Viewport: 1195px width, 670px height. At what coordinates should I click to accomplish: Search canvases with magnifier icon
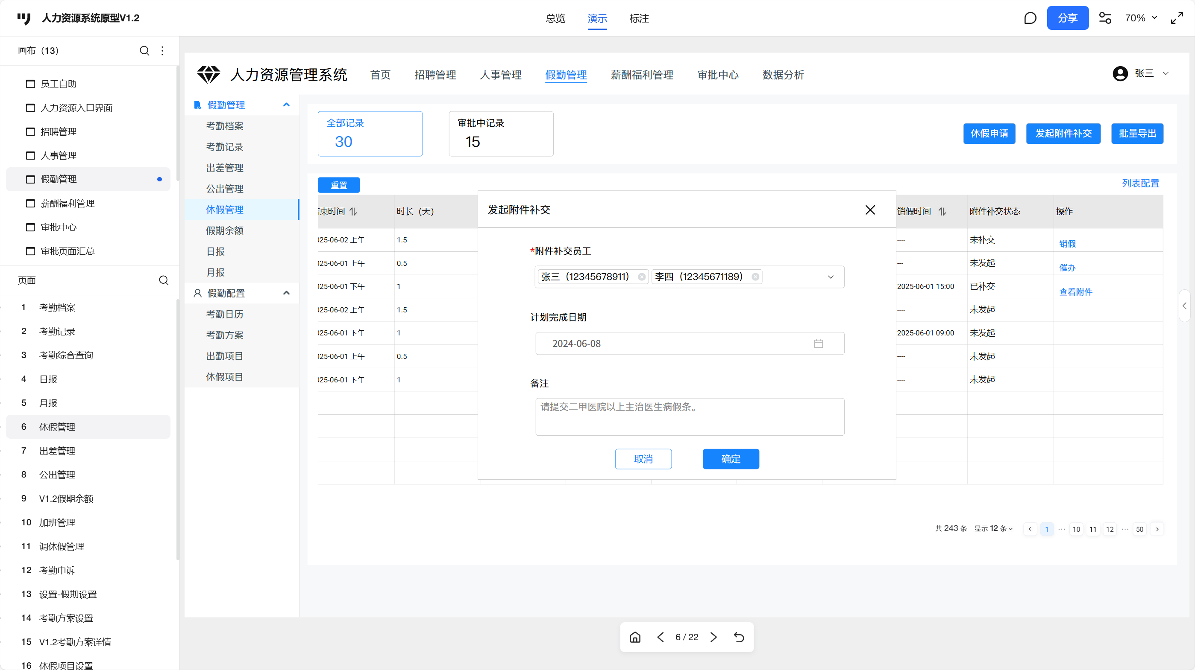click(144, 50)
